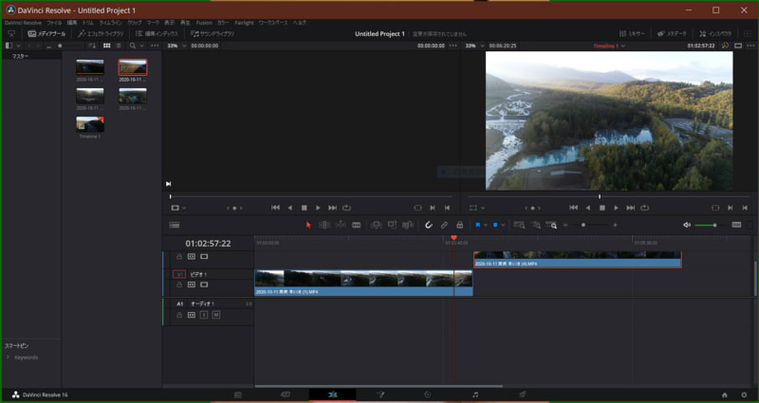This screenshot has height=403, width=759.
Task: Click the Full extent zoom icon
Action: pos(519,225)
